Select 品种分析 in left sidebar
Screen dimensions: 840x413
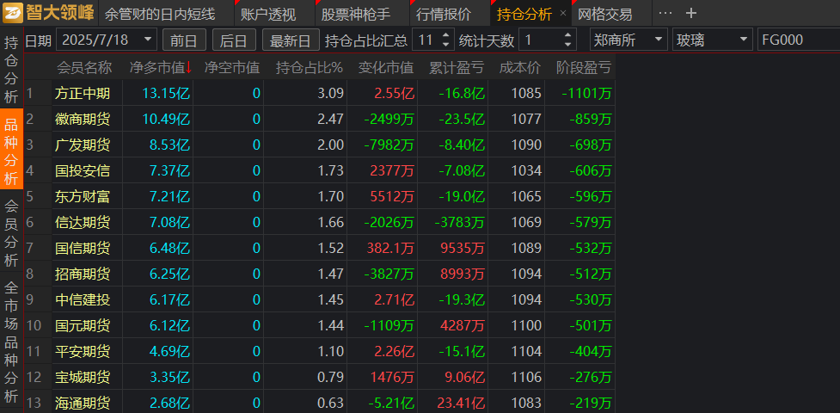(x=11, y=149)
